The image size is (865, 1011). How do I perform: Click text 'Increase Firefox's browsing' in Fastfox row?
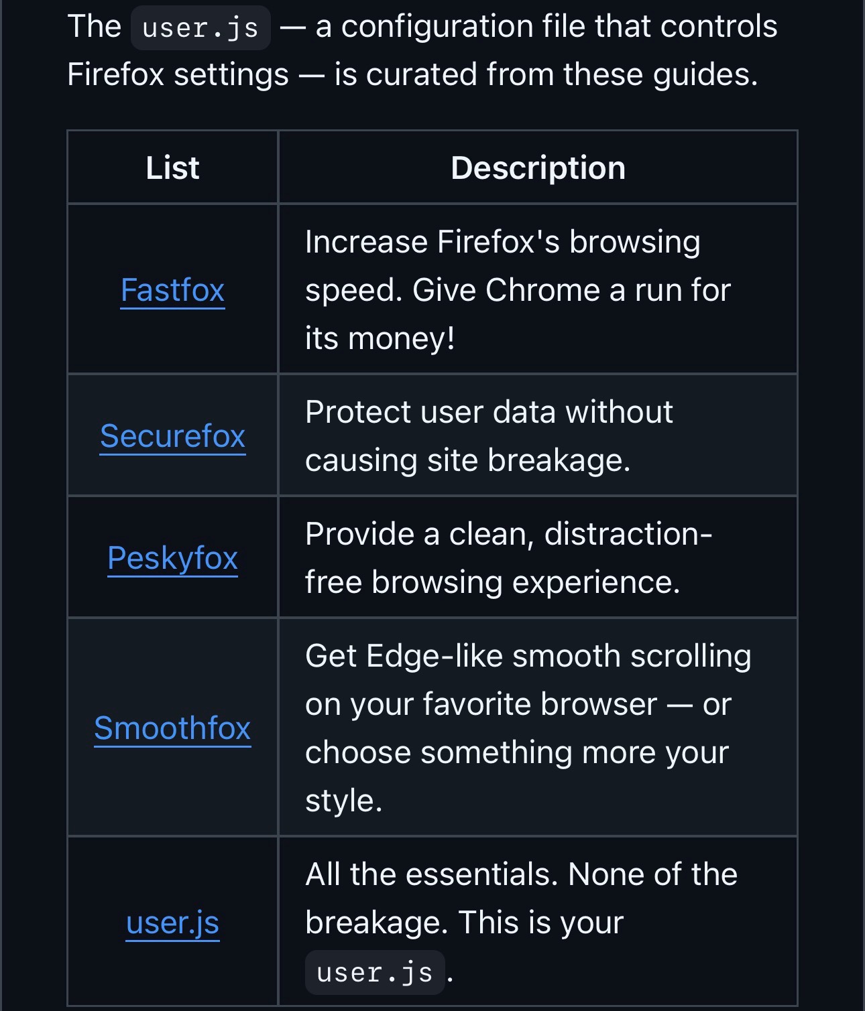click(x=502, y=242)
